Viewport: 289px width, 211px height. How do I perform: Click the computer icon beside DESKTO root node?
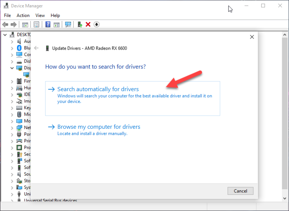pos(12,35)
